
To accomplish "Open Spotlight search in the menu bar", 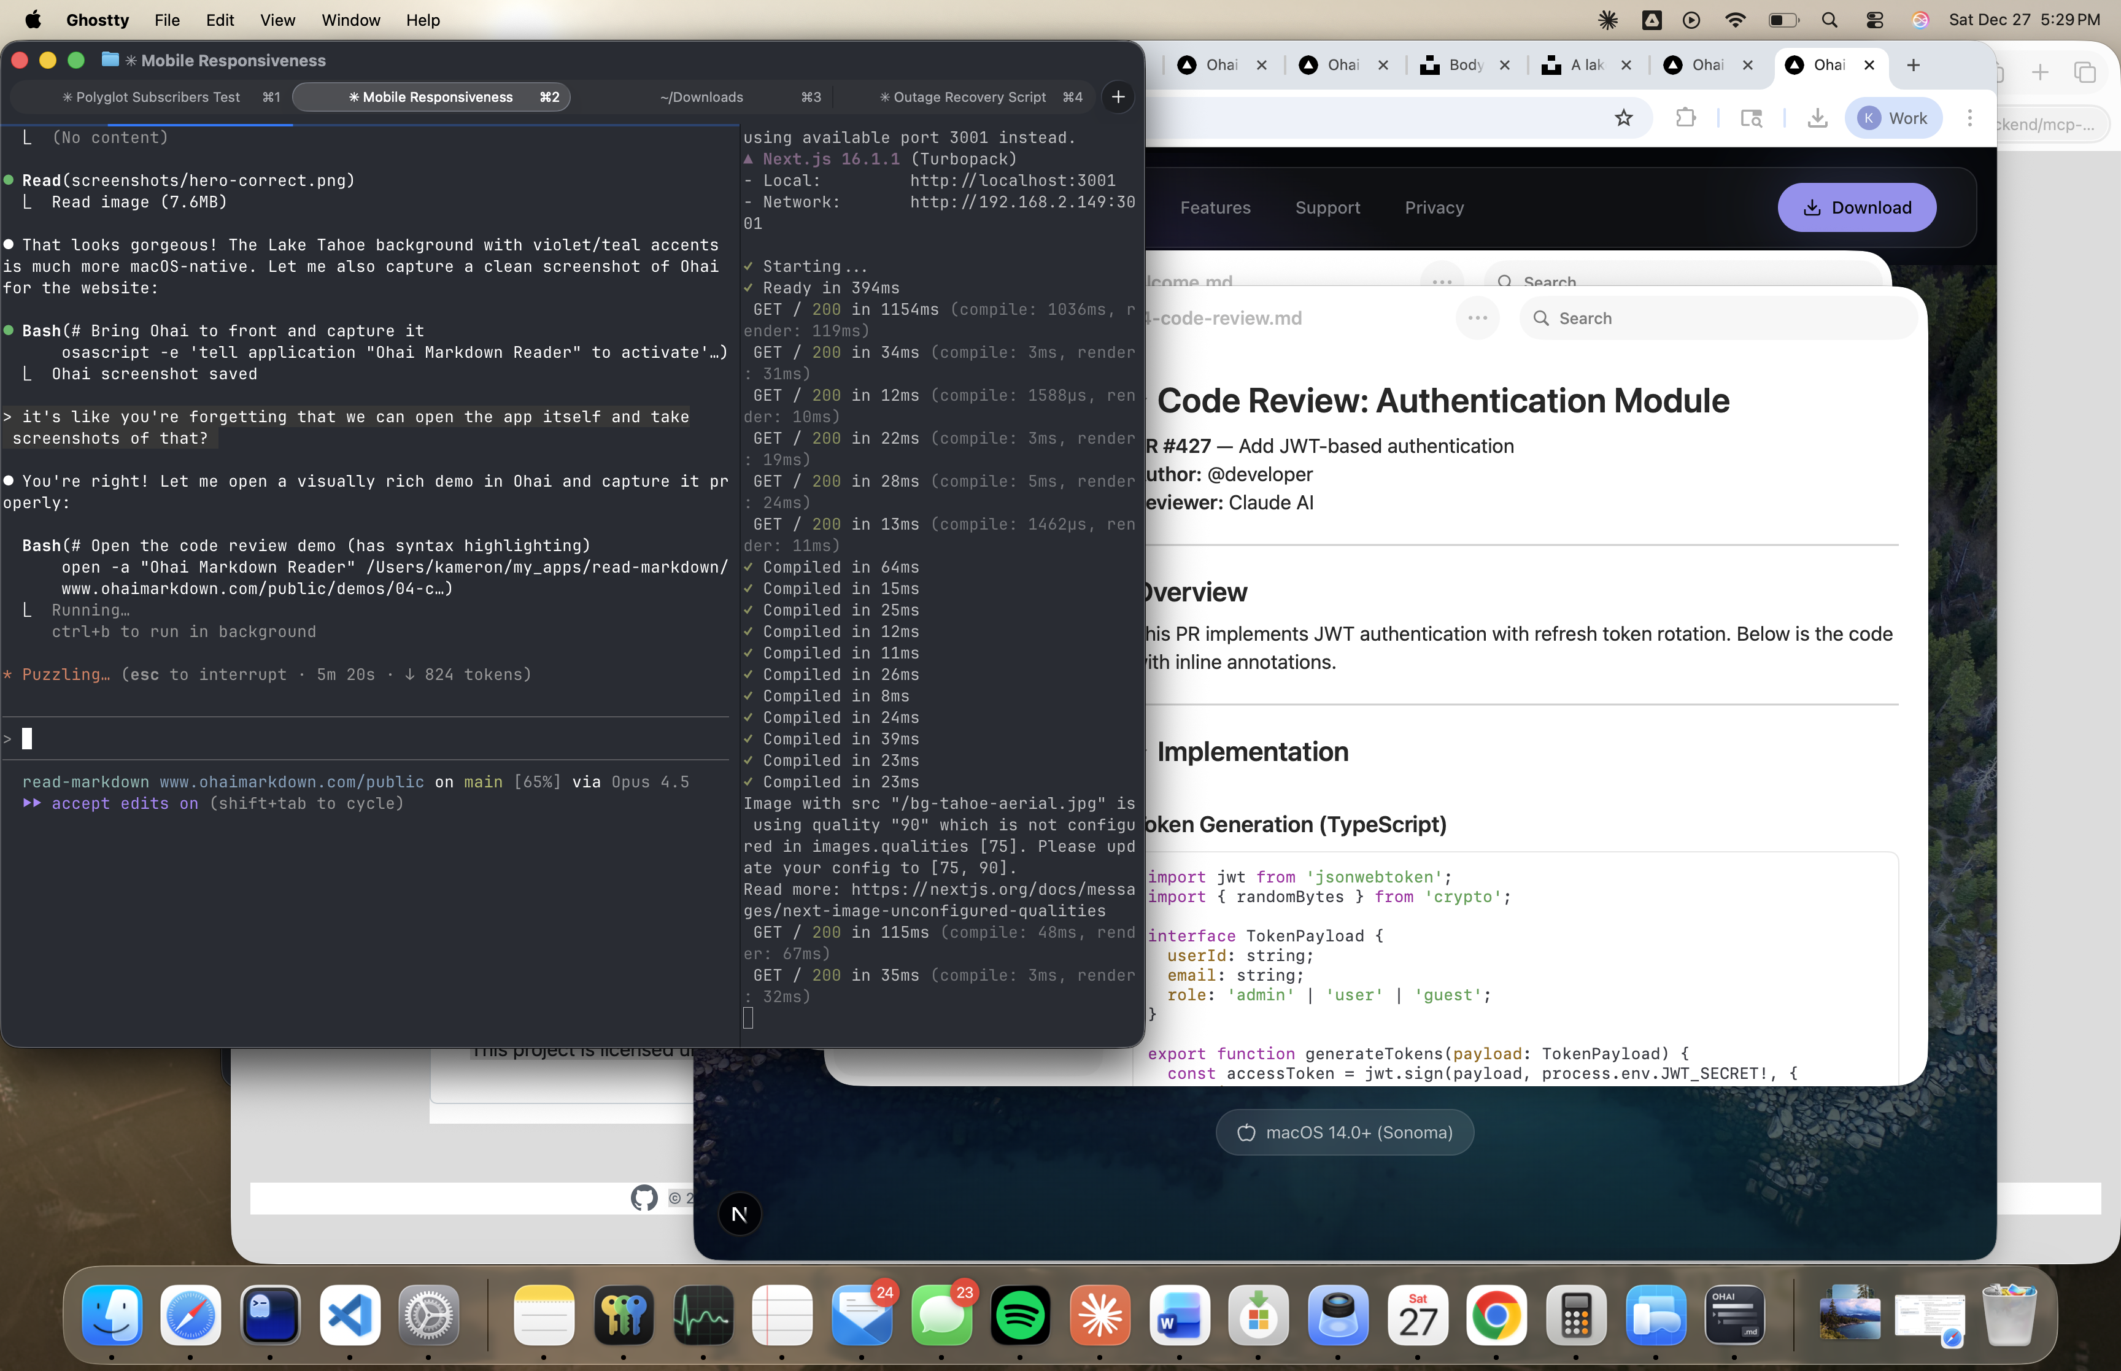I will (x=1829, y=20).
